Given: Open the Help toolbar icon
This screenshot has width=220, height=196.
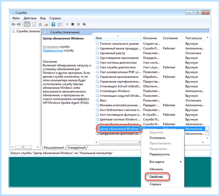Looking at the screenshot, I should click(x=53, y=24).
